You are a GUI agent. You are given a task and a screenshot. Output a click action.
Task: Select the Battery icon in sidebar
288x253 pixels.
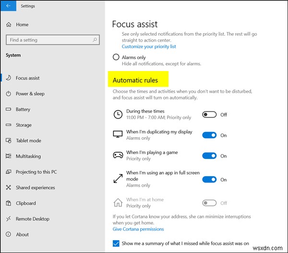click(9, 109)
